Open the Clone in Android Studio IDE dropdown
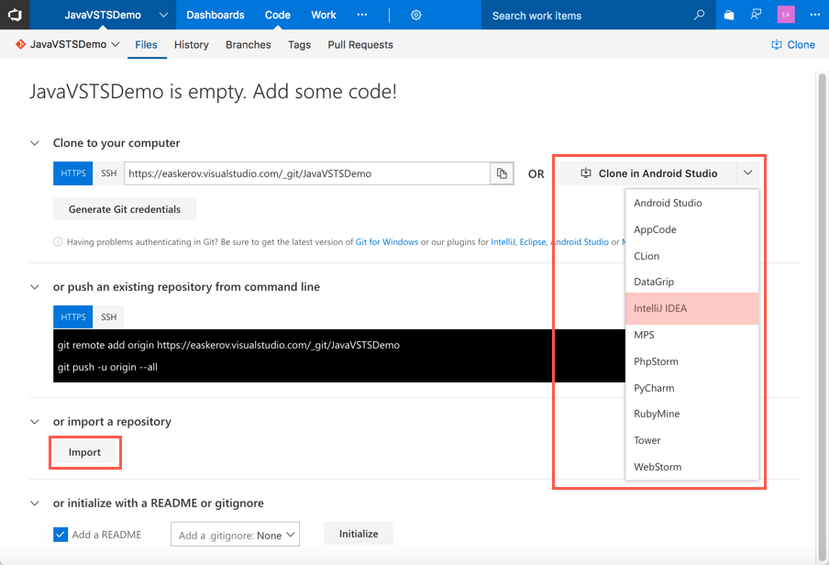Screen dimensions: 829x565 (x=747, y=172)
